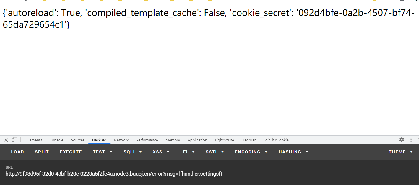Open DevTools settings gear
The width and height of the screenshot is (419, 185).
coord(402,140)
